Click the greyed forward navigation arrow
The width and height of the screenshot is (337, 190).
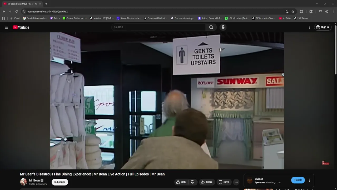tap(10, 12)
